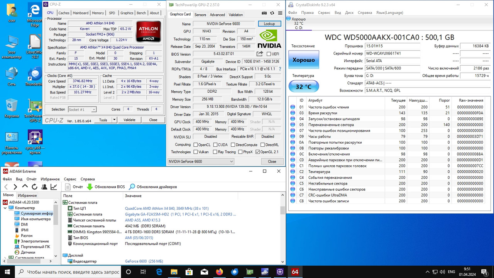
Task: Click the Bus Interface question mark in GPU-Z
Action: [280, 69]
